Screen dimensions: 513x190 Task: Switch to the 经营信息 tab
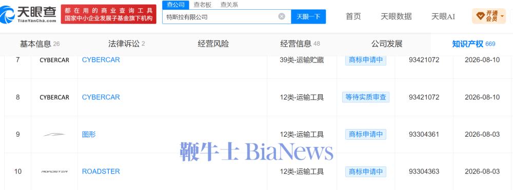[x=300, y=44]
